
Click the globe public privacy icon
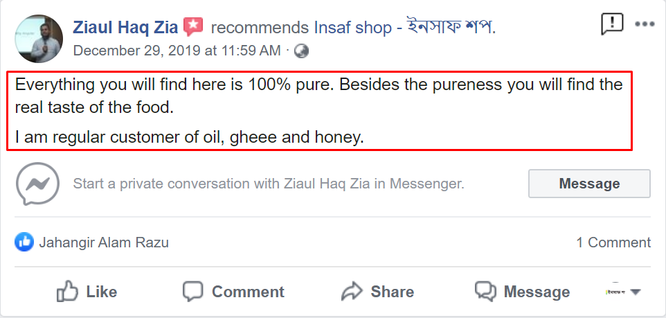pyautogui.click(x=301, y=51)
